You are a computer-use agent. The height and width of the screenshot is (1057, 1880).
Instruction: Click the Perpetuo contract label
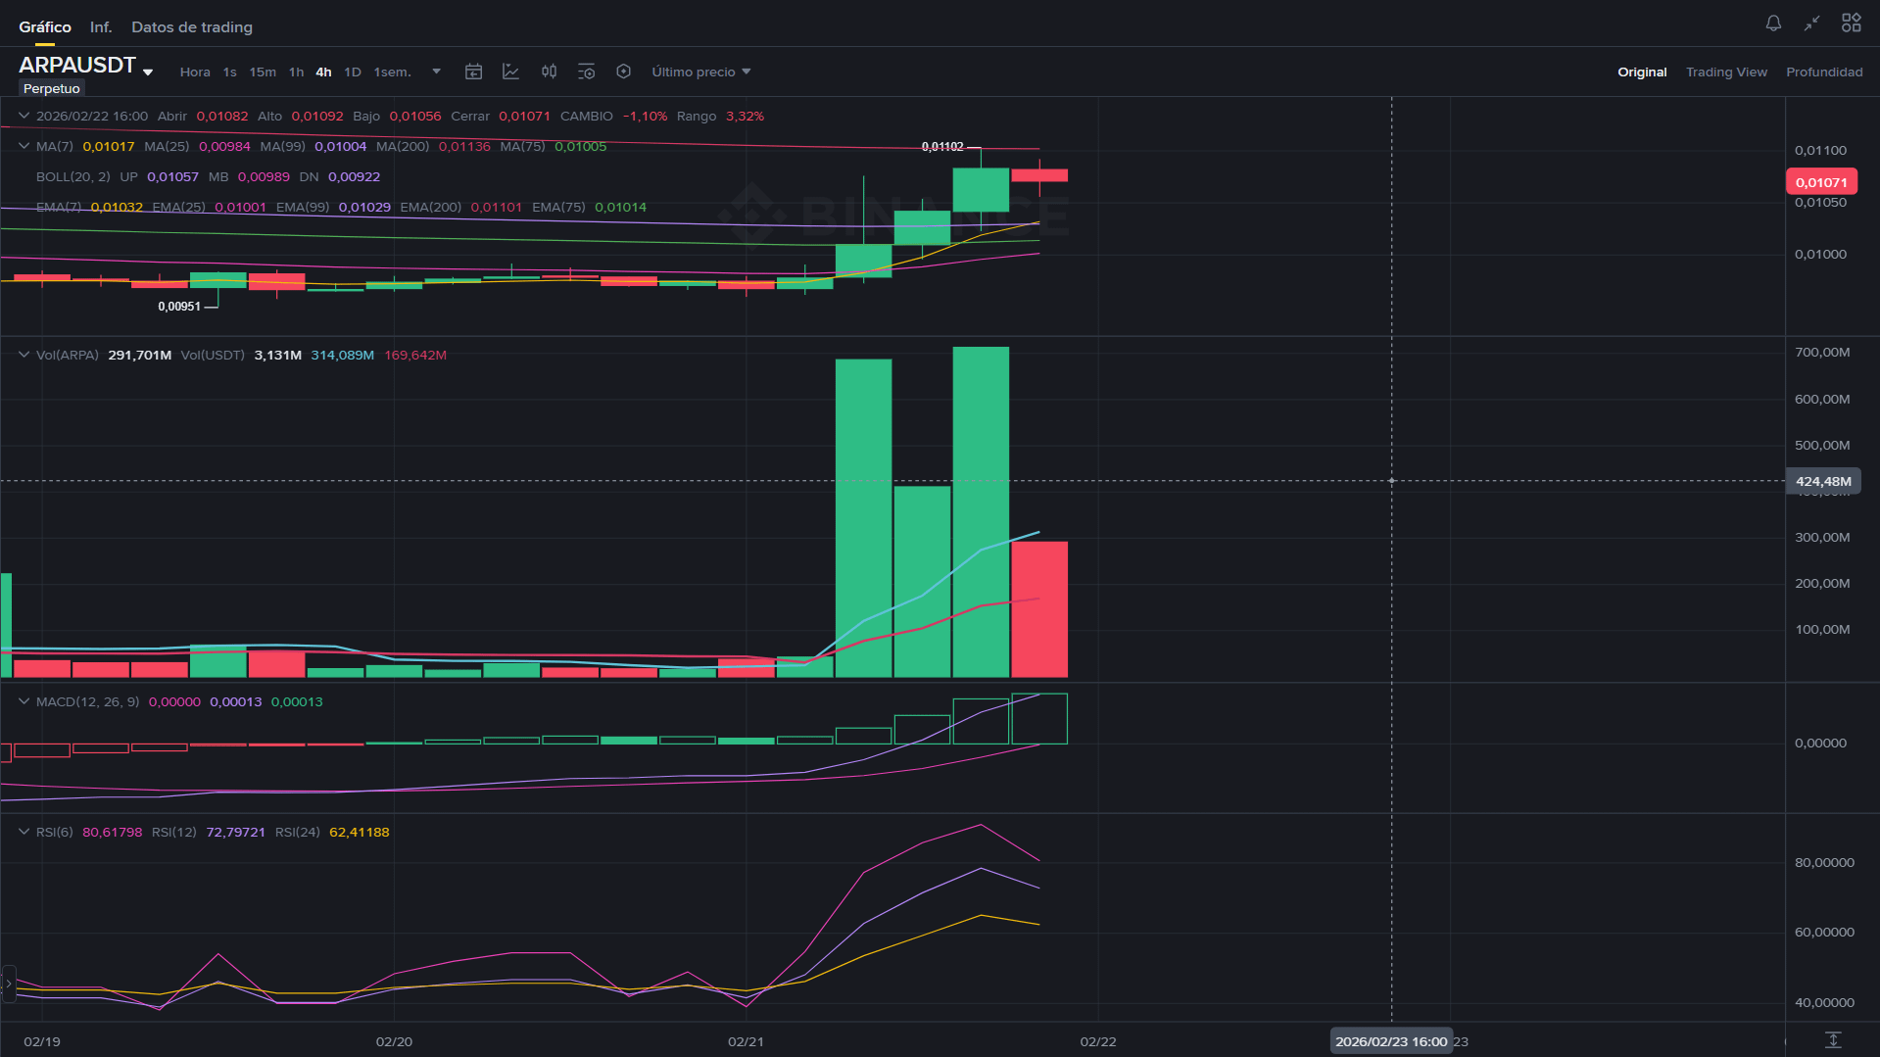(52, 88)
